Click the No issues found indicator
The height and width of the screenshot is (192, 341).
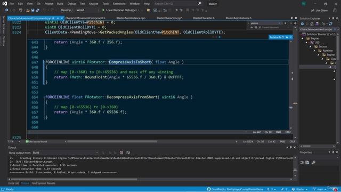pos(36,141)
